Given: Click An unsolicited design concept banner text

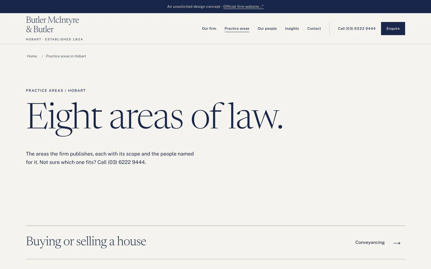Looking at the screenshot, I should [x=194, y=7].
